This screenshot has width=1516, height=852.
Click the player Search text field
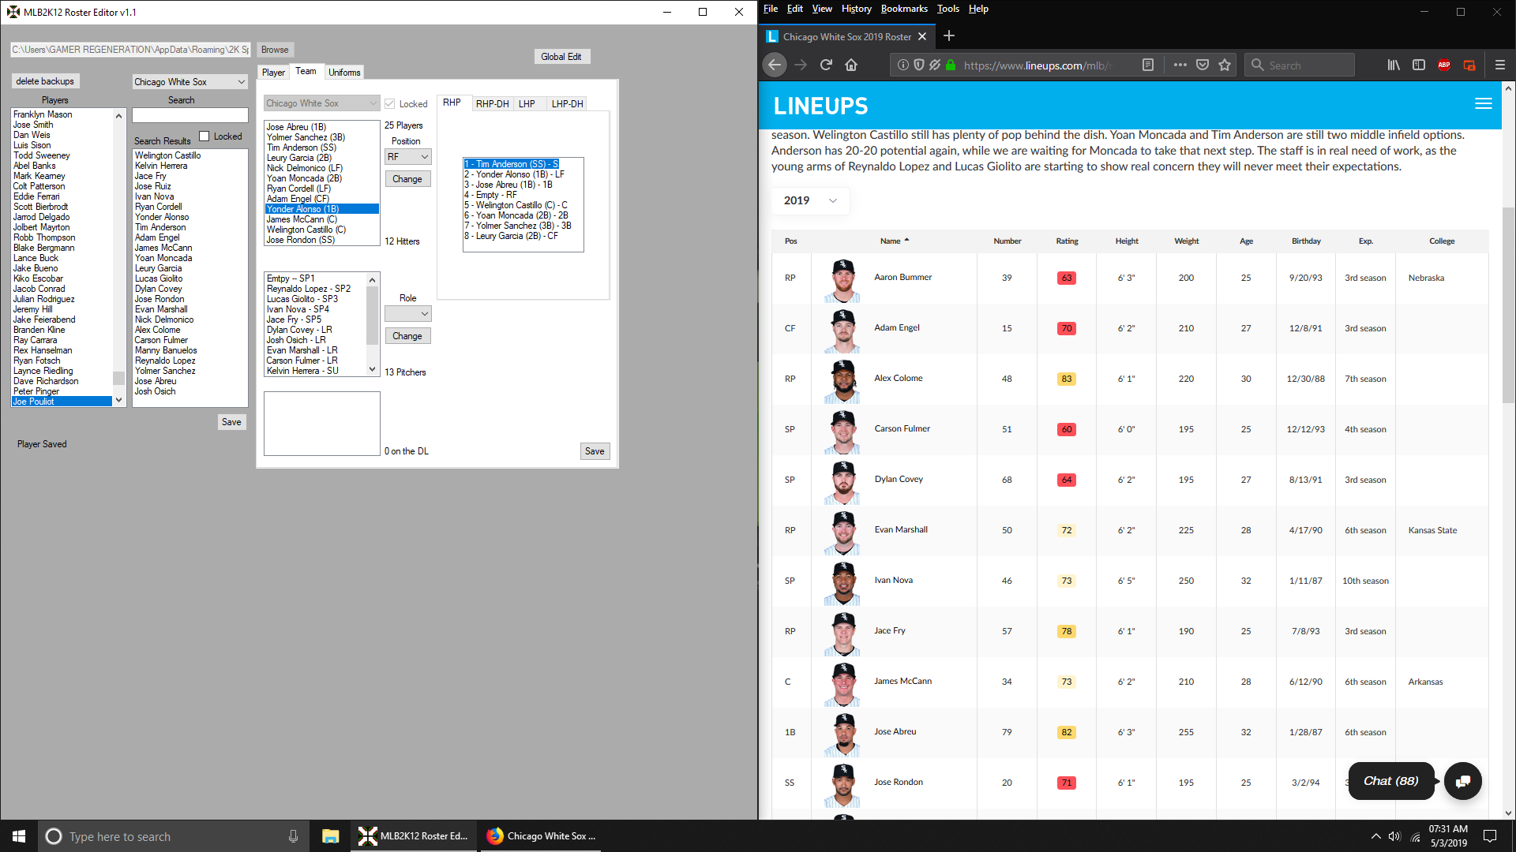pos(190,116)
